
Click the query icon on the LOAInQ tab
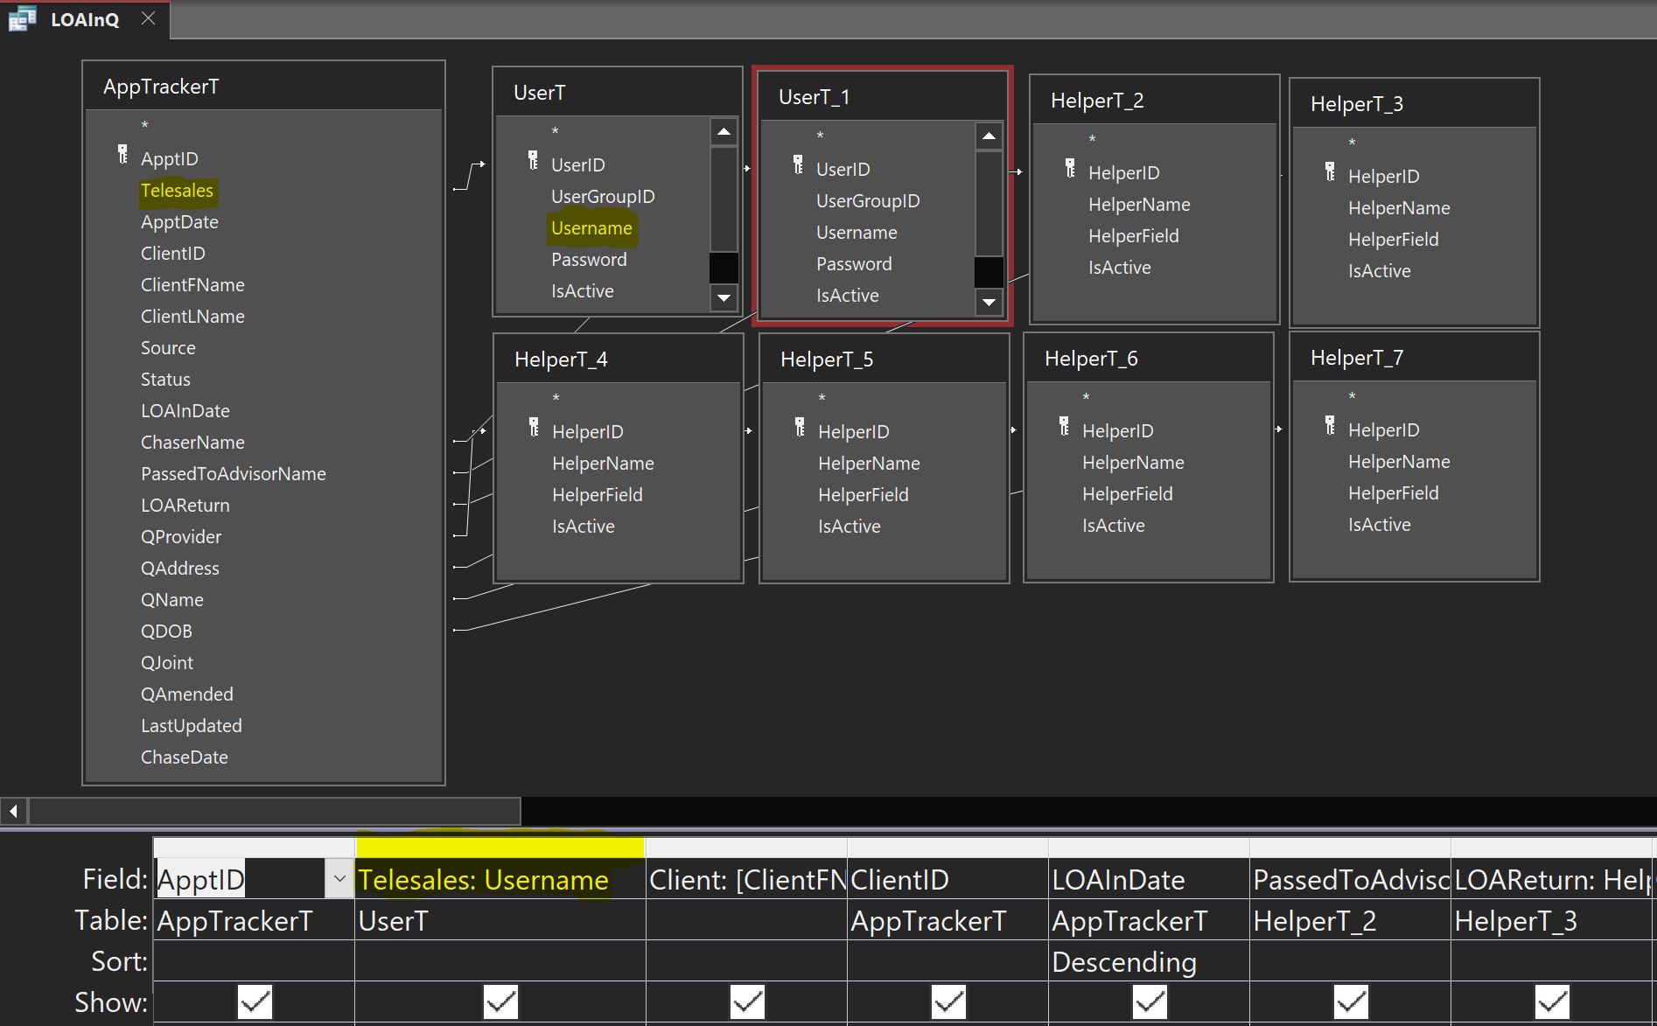[22, 18]
